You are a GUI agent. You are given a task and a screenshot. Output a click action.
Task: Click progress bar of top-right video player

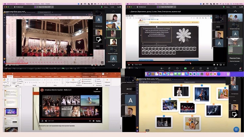coord(177,63)
